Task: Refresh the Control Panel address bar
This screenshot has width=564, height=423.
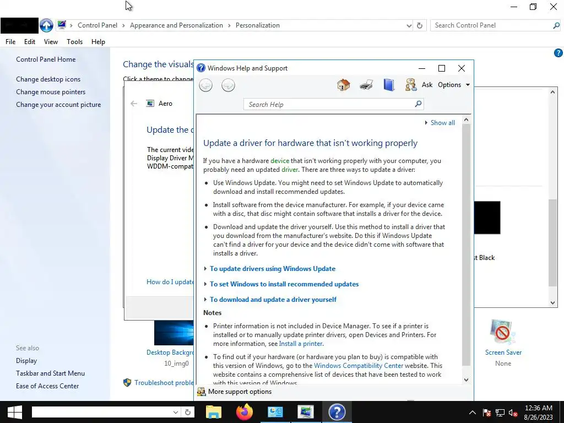Action: click(419, 25)
